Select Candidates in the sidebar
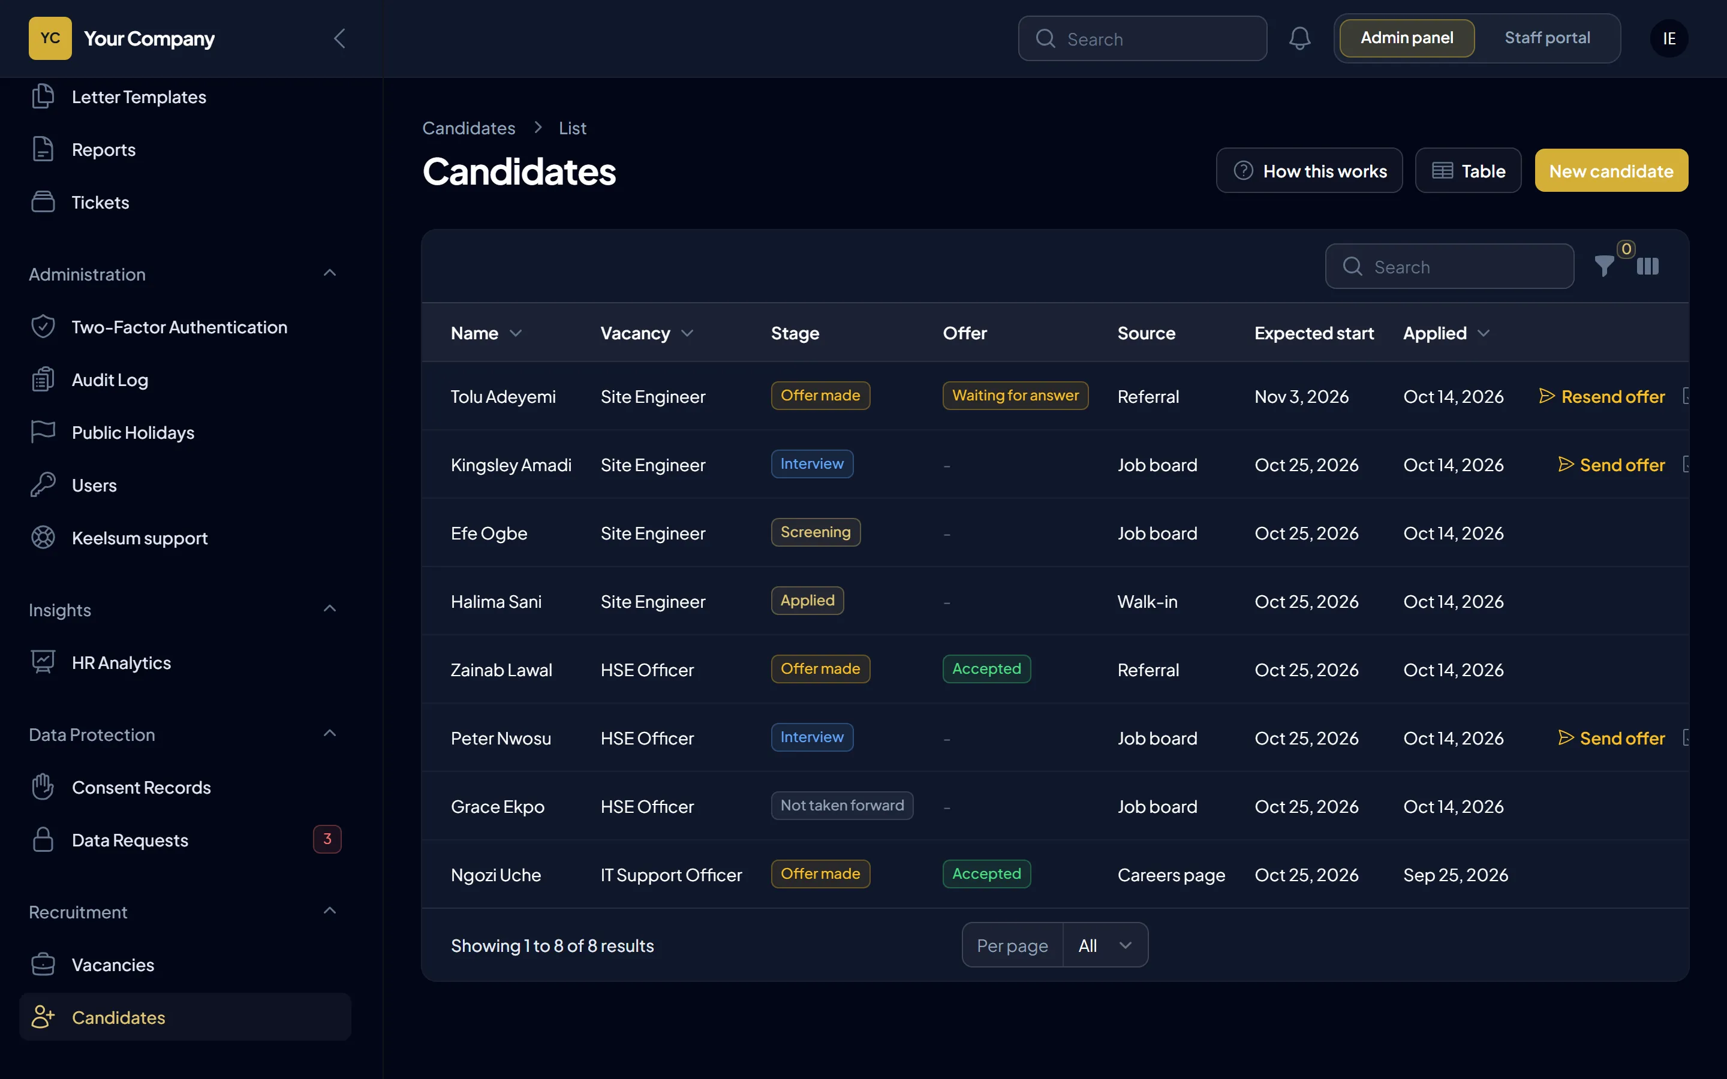This screenshot has width=1727, height=1079. pyautogui.click(x=185, y=1017)
